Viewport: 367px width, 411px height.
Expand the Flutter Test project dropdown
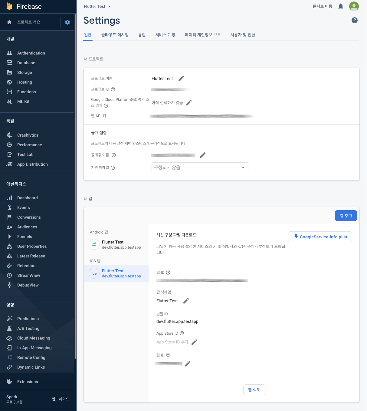coord(97,6)
